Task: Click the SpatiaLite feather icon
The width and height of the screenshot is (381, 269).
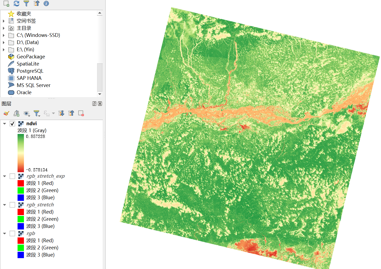Action: coord(11,64)
